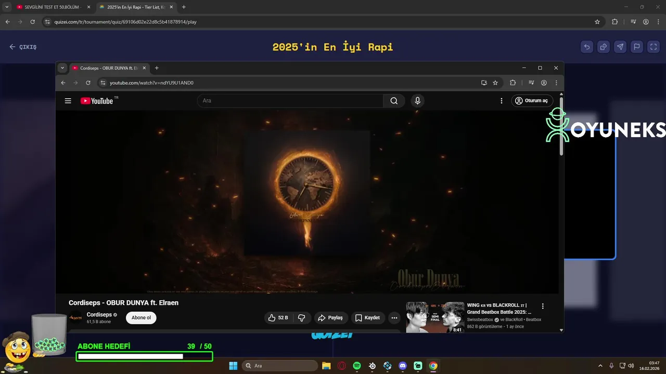Close the 2025'in En İyi Rapi tab
Screen dimensions: 666x374
[x=171, y=7]
